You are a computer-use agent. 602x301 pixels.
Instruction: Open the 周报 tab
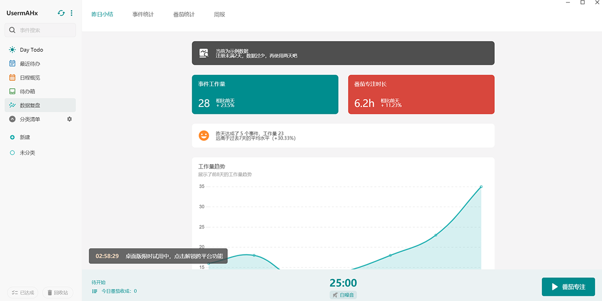pos(219,15)
